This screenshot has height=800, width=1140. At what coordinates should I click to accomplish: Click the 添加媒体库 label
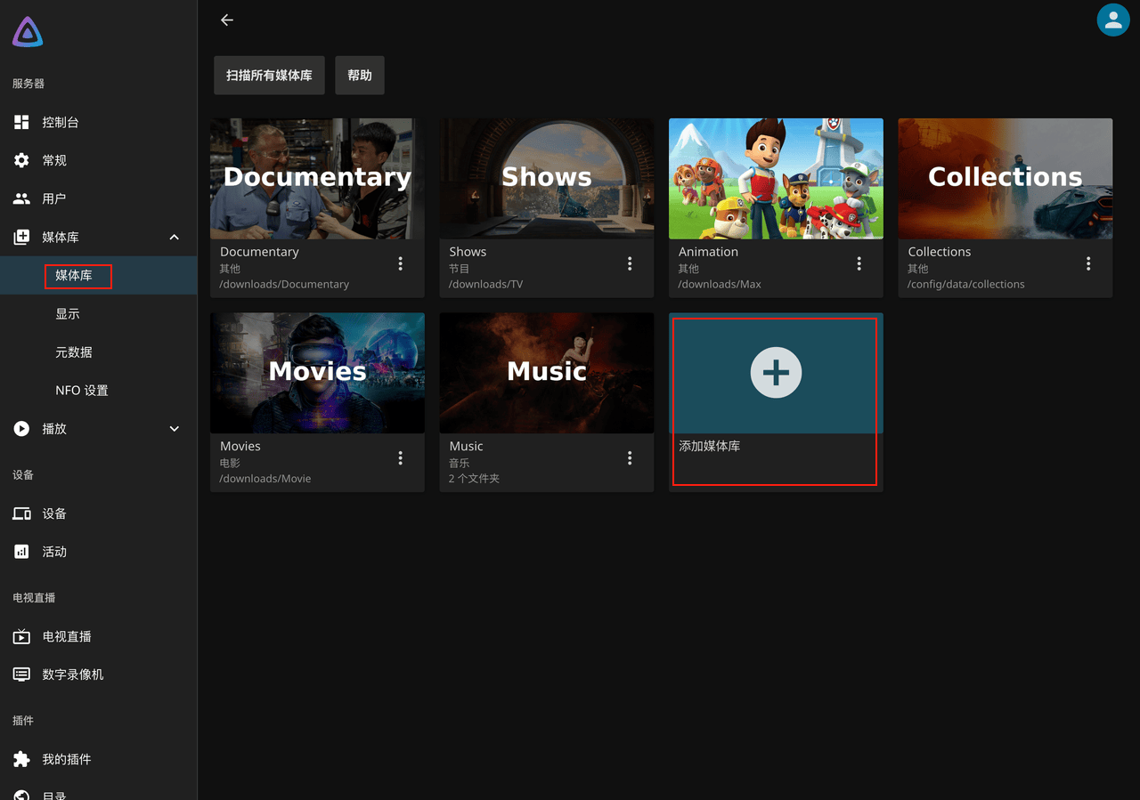tap(710, 446)
